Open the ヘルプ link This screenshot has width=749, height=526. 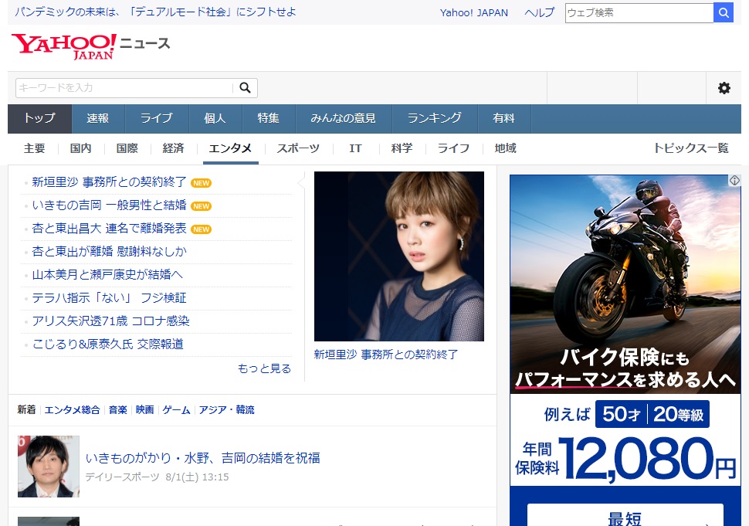(x=539, y=13)
